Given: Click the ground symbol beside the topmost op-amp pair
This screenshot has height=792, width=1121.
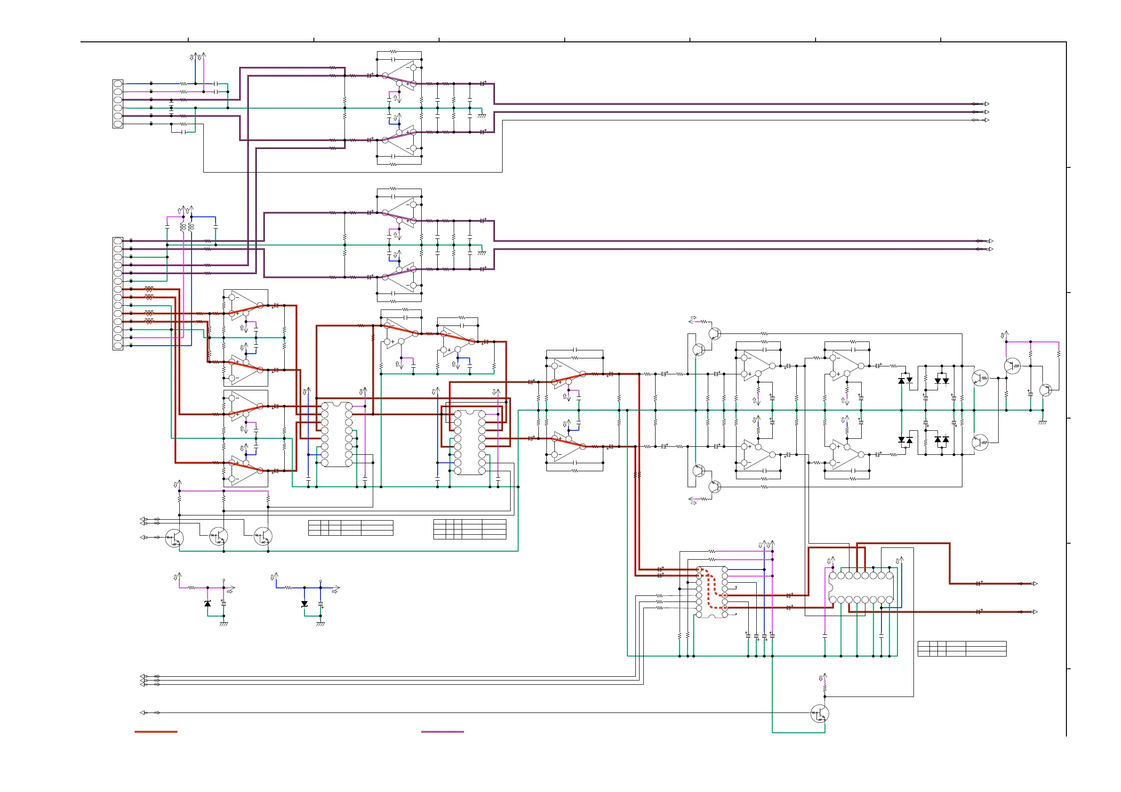Looking at the screenshot, I should [x=482, y=116].
